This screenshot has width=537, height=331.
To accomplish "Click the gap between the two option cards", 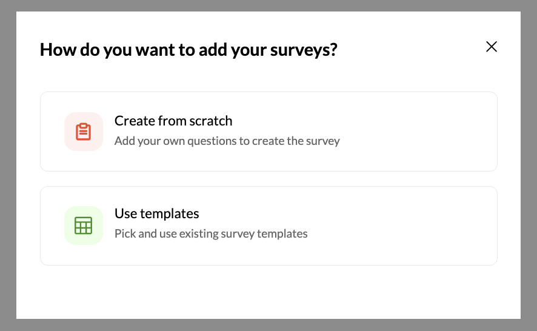I will (268, 179).
